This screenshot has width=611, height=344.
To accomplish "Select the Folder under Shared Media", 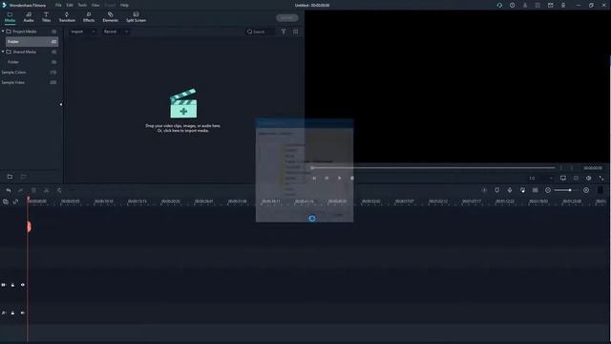I will pos(32,62).
